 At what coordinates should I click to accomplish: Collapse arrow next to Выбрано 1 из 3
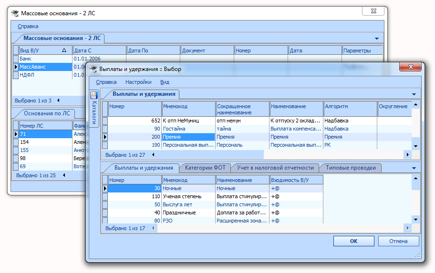[58, 101]
